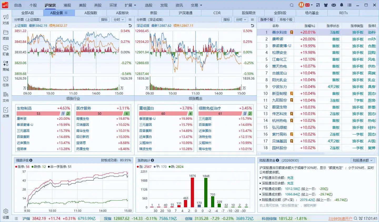Image resolution: width=379 pixels, height=222 pixels.
Task: Toggle 指标 in 上证指数 chart
Action: click(104, 20)
